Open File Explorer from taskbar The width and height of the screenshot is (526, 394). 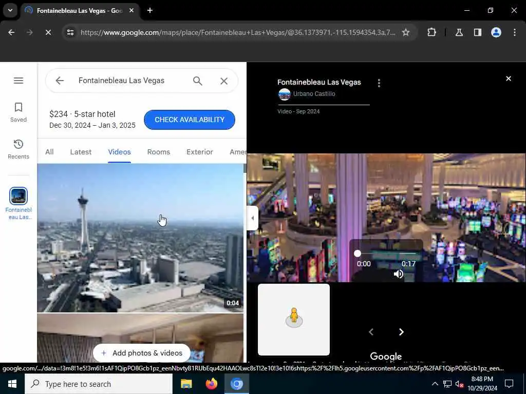186,384
